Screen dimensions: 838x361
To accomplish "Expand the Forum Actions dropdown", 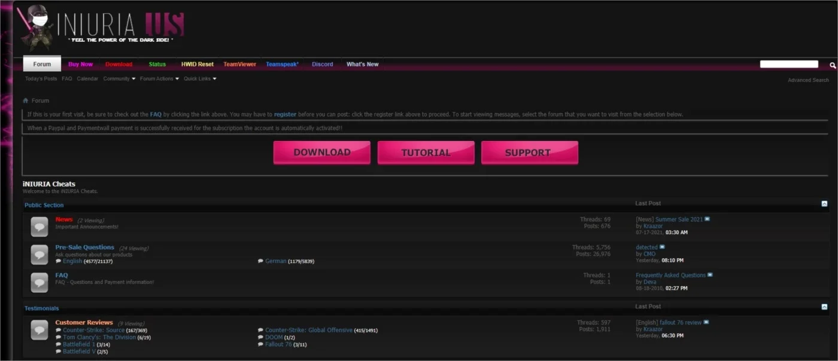I will pos(159,79).
